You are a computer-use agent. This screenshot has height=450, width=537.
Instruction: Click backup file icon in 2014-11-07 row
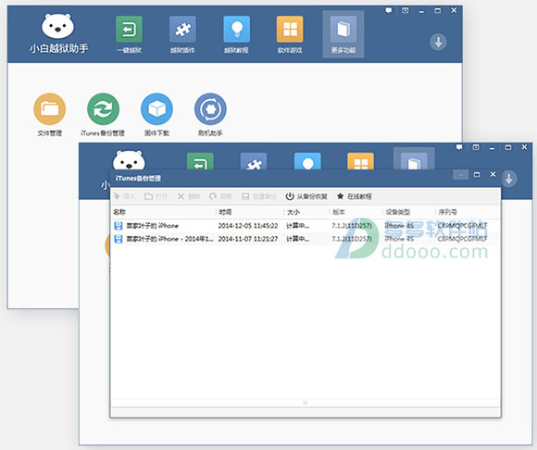click(x=119, y=239)
